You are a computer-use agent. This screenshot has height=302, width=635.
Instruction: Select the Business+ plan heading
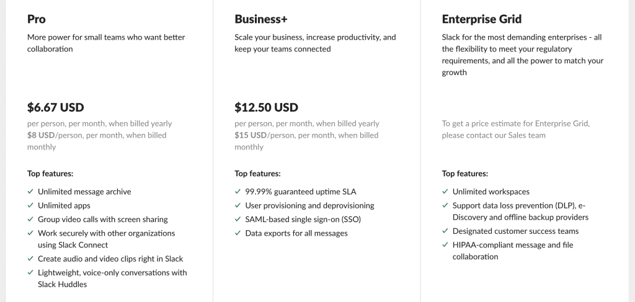click(261, 19)
